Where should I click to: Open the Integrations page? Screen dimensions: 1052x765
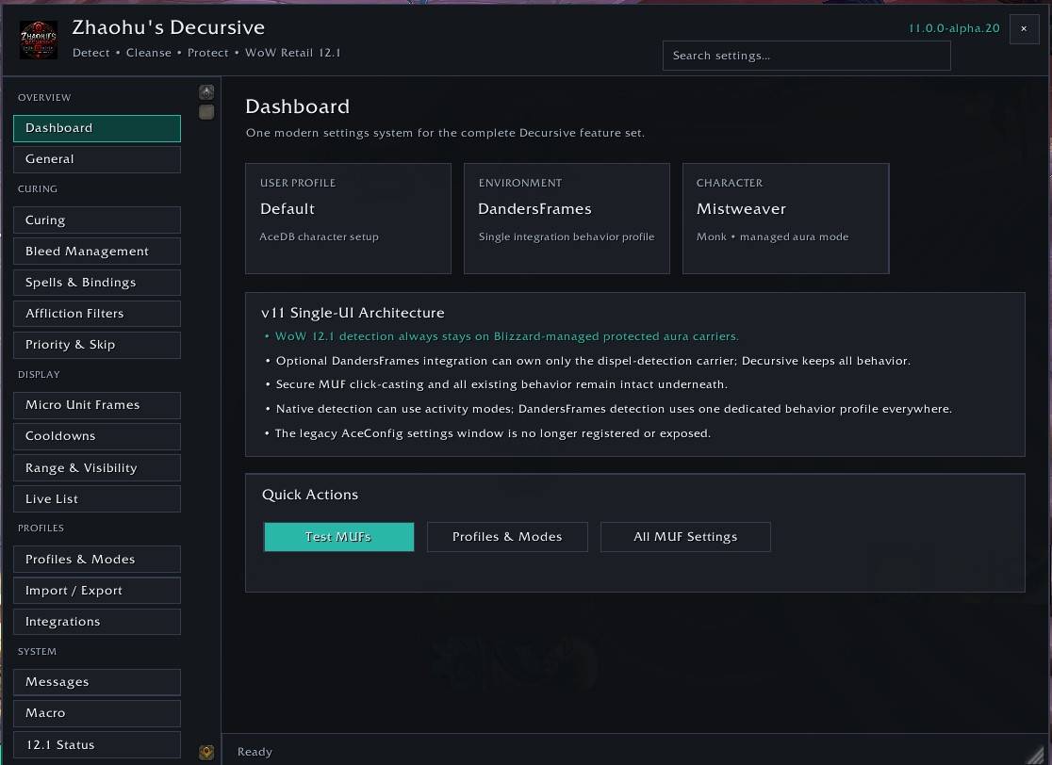(x=96, y=622)
